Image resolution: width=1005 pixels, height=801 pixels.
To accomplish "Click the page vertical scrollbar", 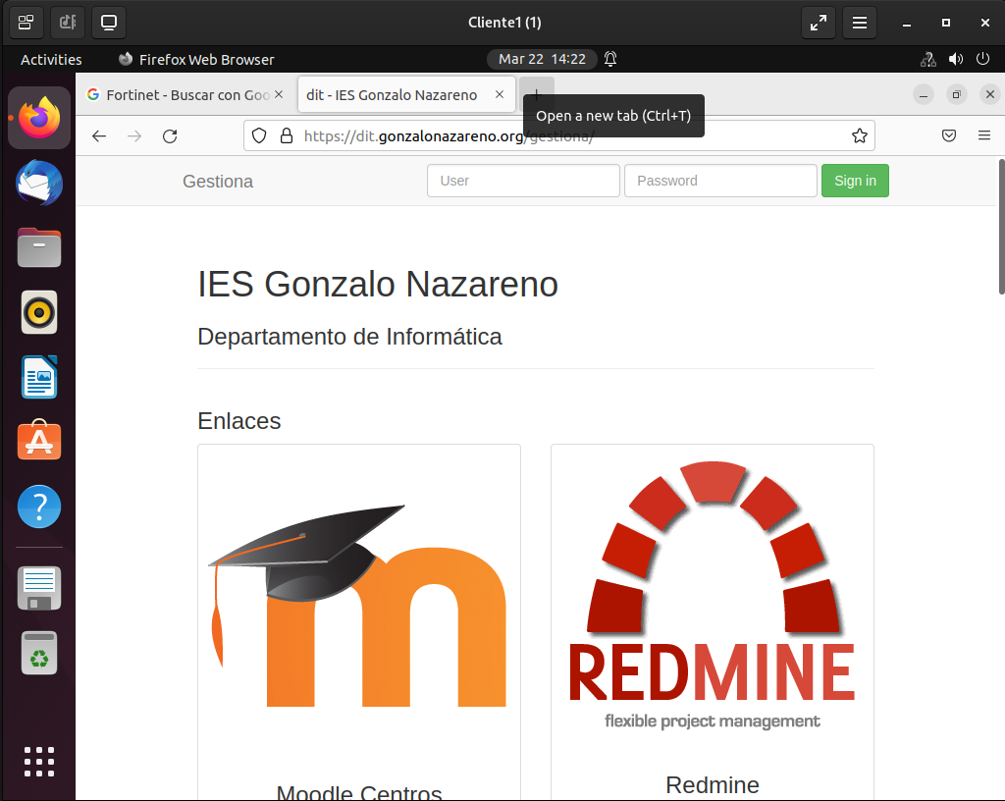I will [1001, 228].
